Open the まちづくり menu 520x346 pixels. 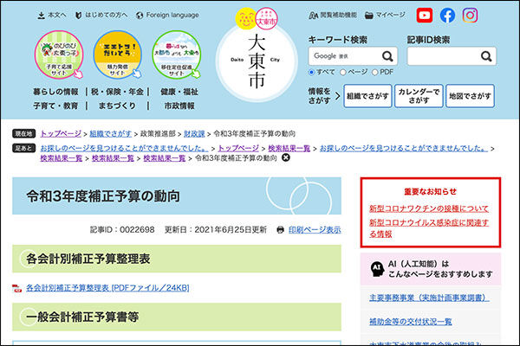[x=117, y=106]
